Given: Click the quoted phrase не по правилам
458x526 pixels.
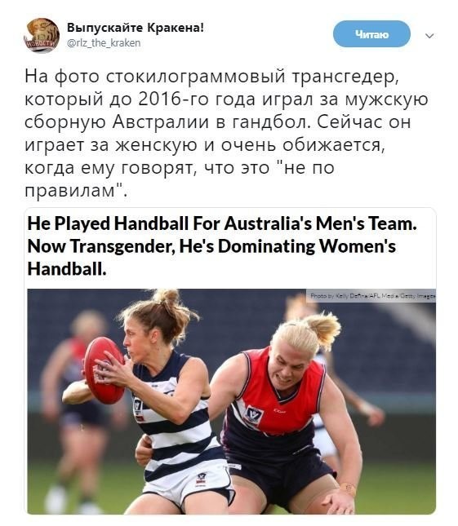Looking at the screenshot, I should (x=179, y=179).
